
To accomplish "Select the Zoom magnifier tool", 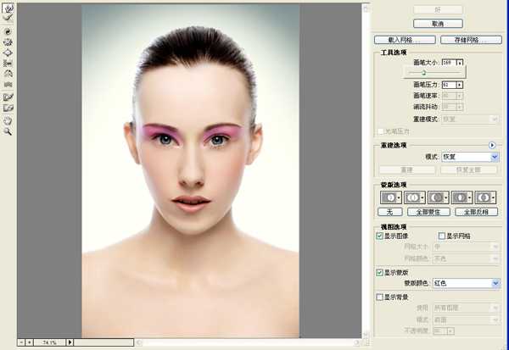I will click(8, 131).
